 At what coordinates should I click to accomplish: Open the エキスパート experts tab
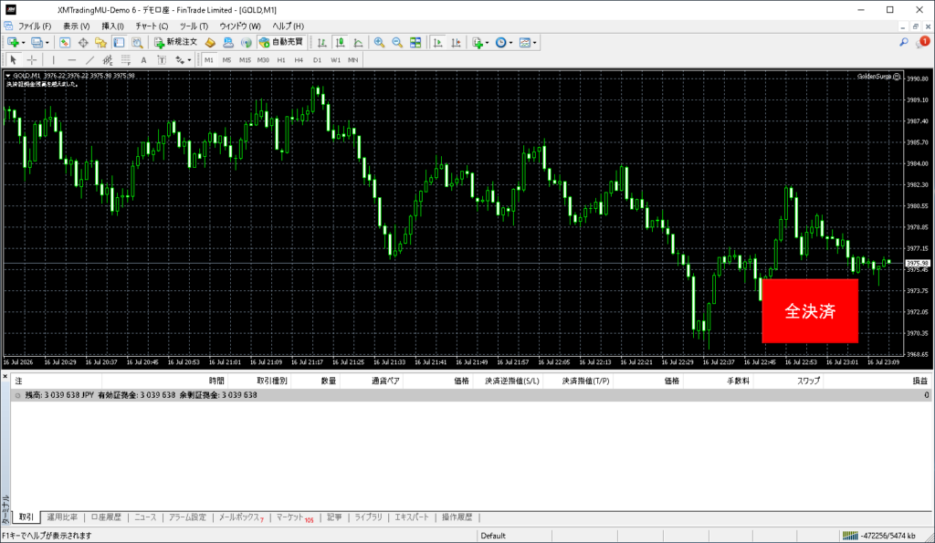point(412,517)
